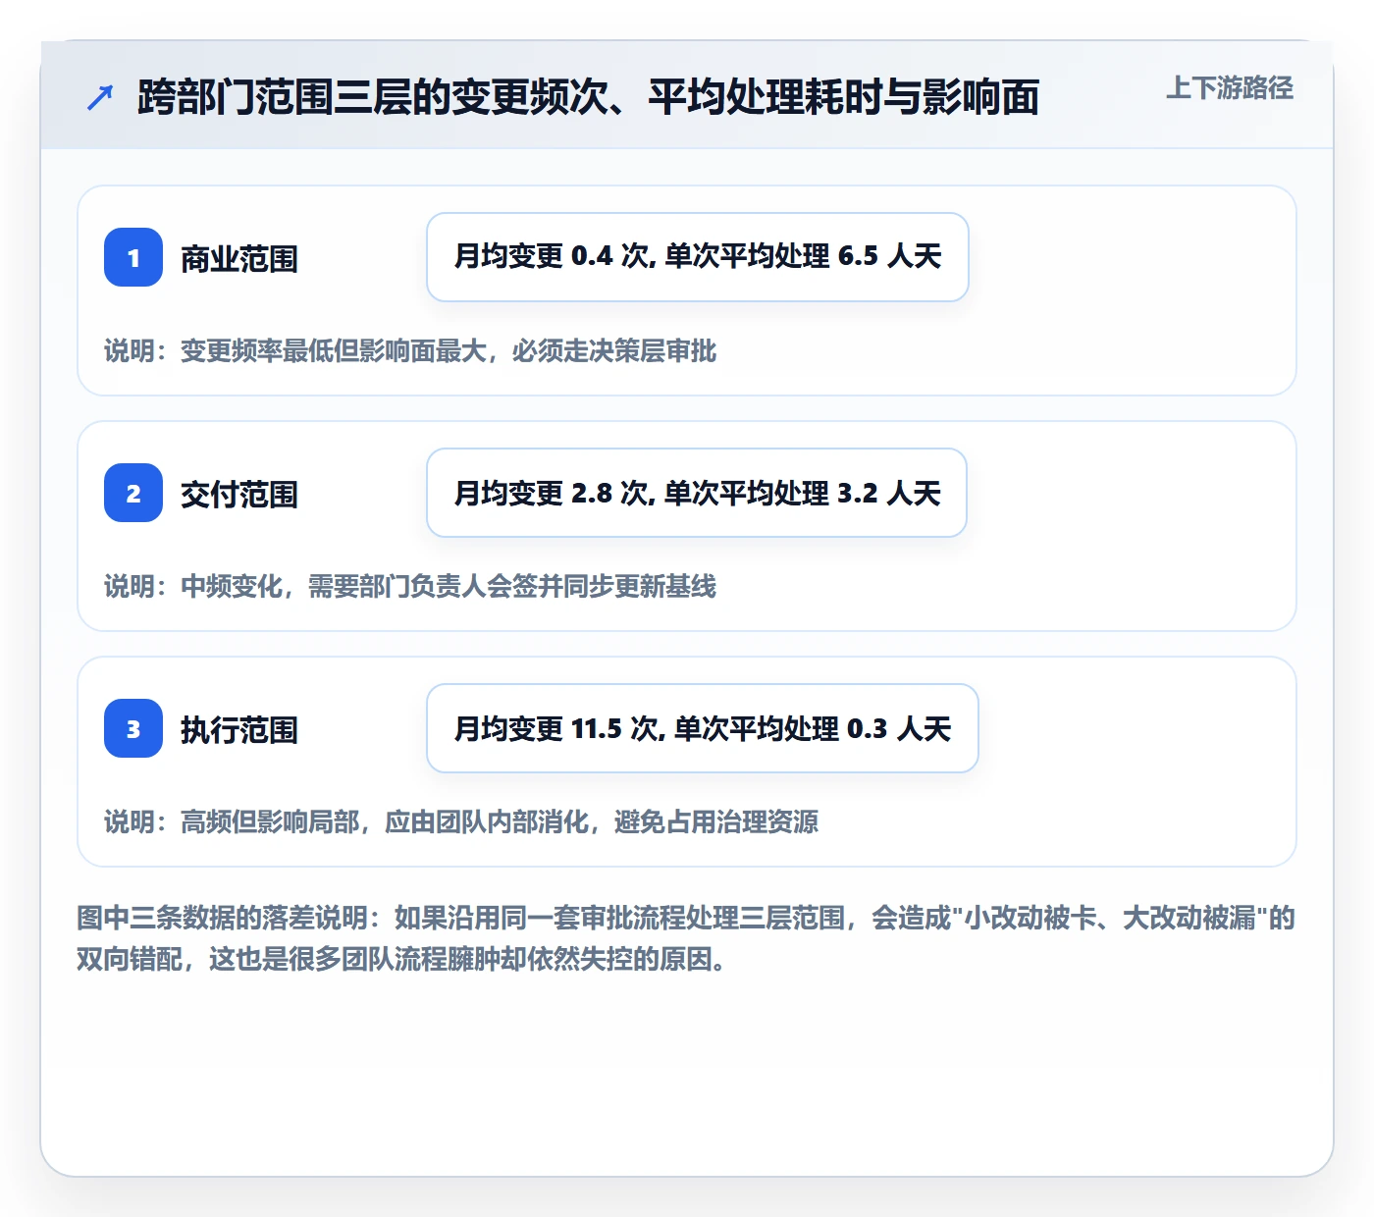Screen dimensions: 1374x1217
Task: Click the number 1 badge for 商业范围
Action: (133, 257)
